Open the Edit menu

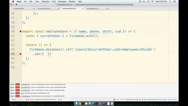tap(31, 1)
